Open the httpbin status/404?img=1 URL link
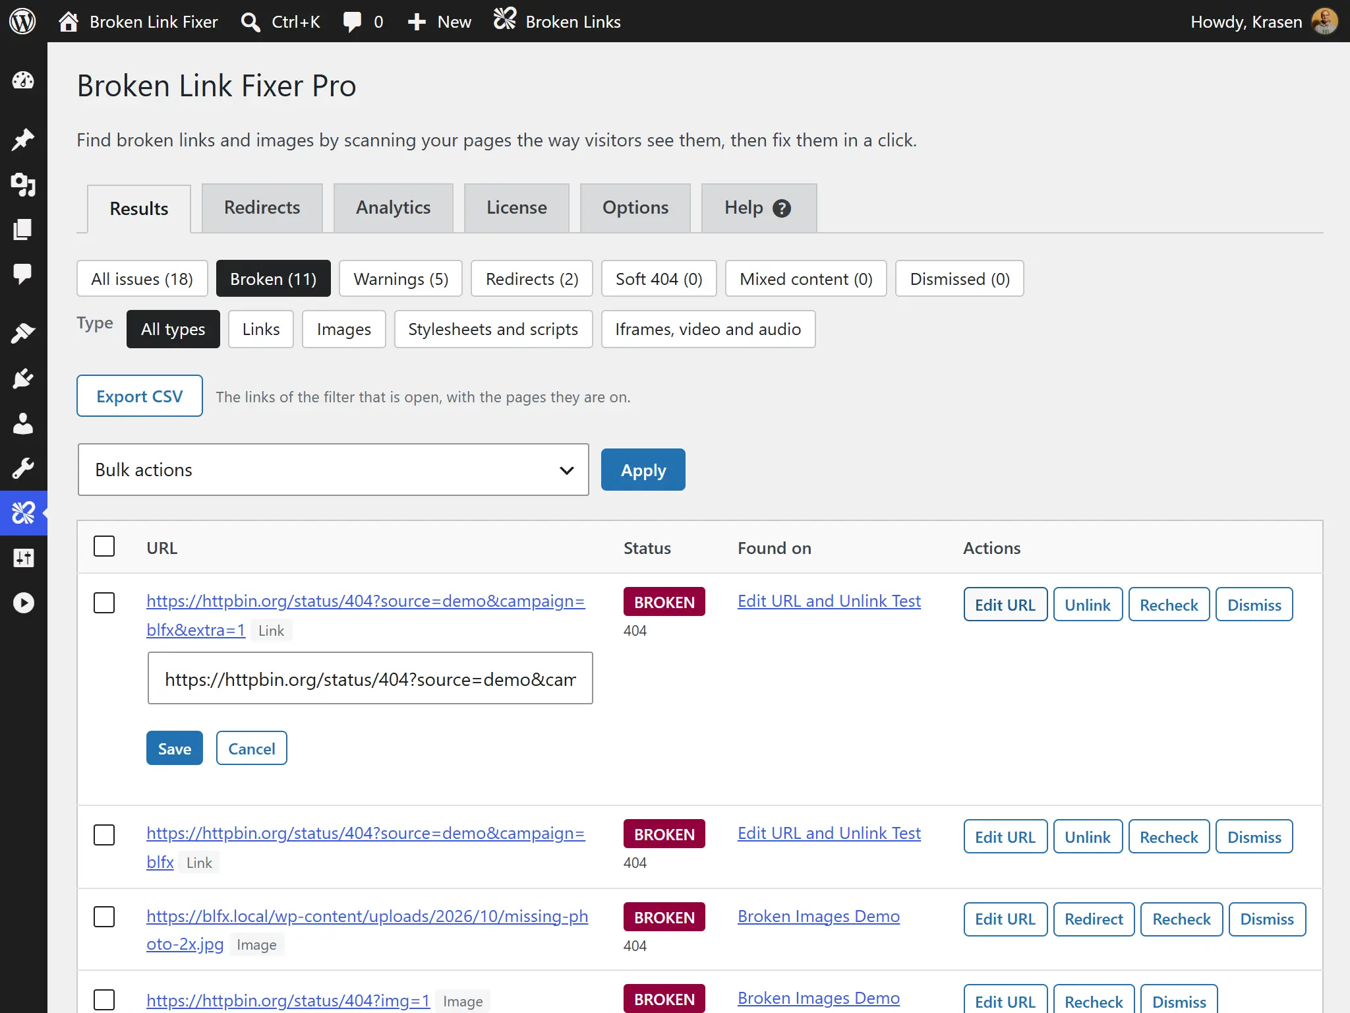The width and height of the screenshot is (1350, 1013). [288, 1000]
